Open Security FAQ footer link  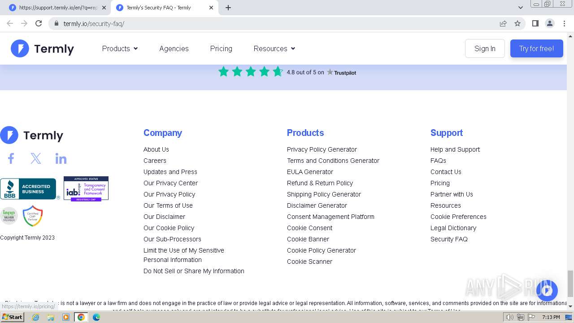tap(449, 239)
